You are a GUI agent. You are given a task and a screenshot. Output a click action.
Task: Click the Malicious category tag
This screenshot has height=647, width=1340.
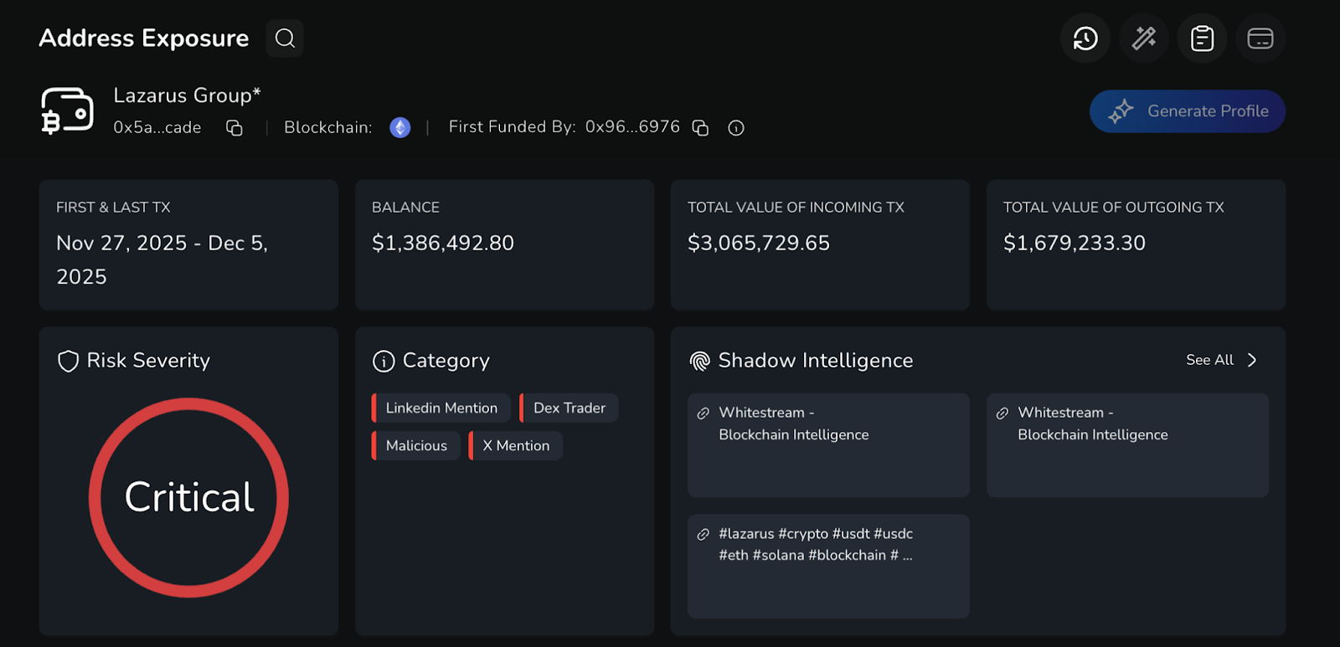[416, 446]
